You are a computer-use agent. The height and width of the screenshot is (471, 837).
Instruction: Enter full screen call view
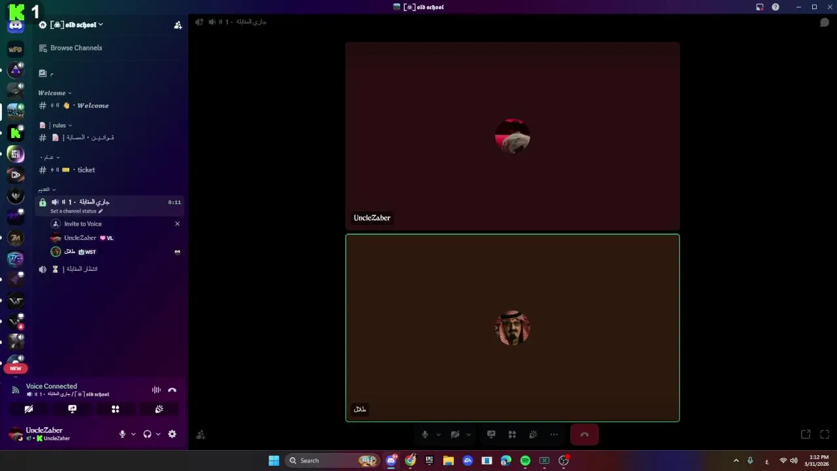click(825, 434)
